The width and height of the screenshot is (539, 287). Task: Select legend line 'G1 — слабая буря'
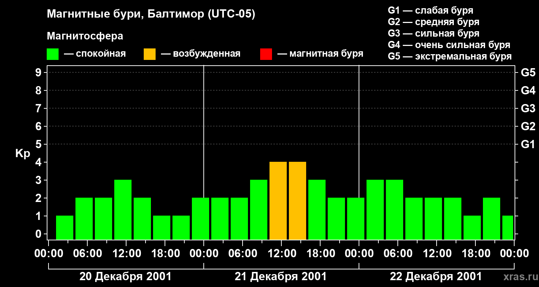point(430,10)
